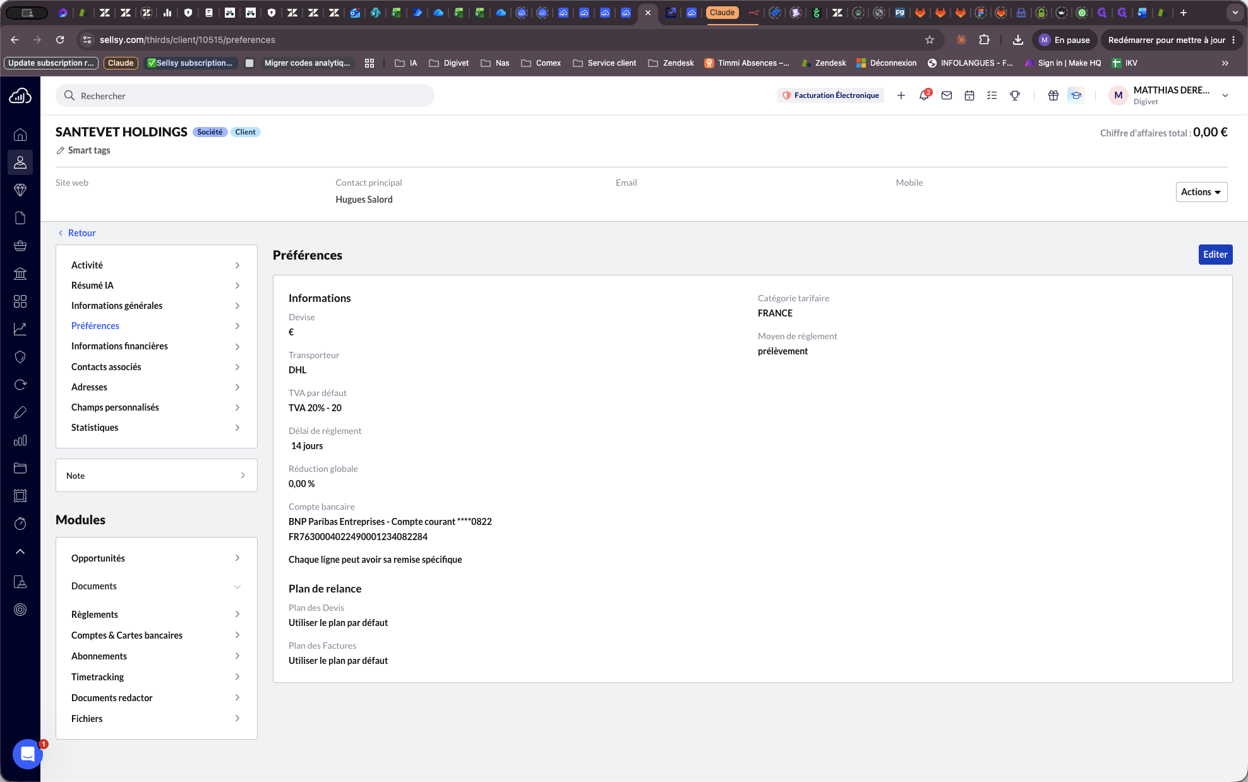Open notifications bell with 2 badge
Screen dimensions: 1248x782
(x=924, y=95)
